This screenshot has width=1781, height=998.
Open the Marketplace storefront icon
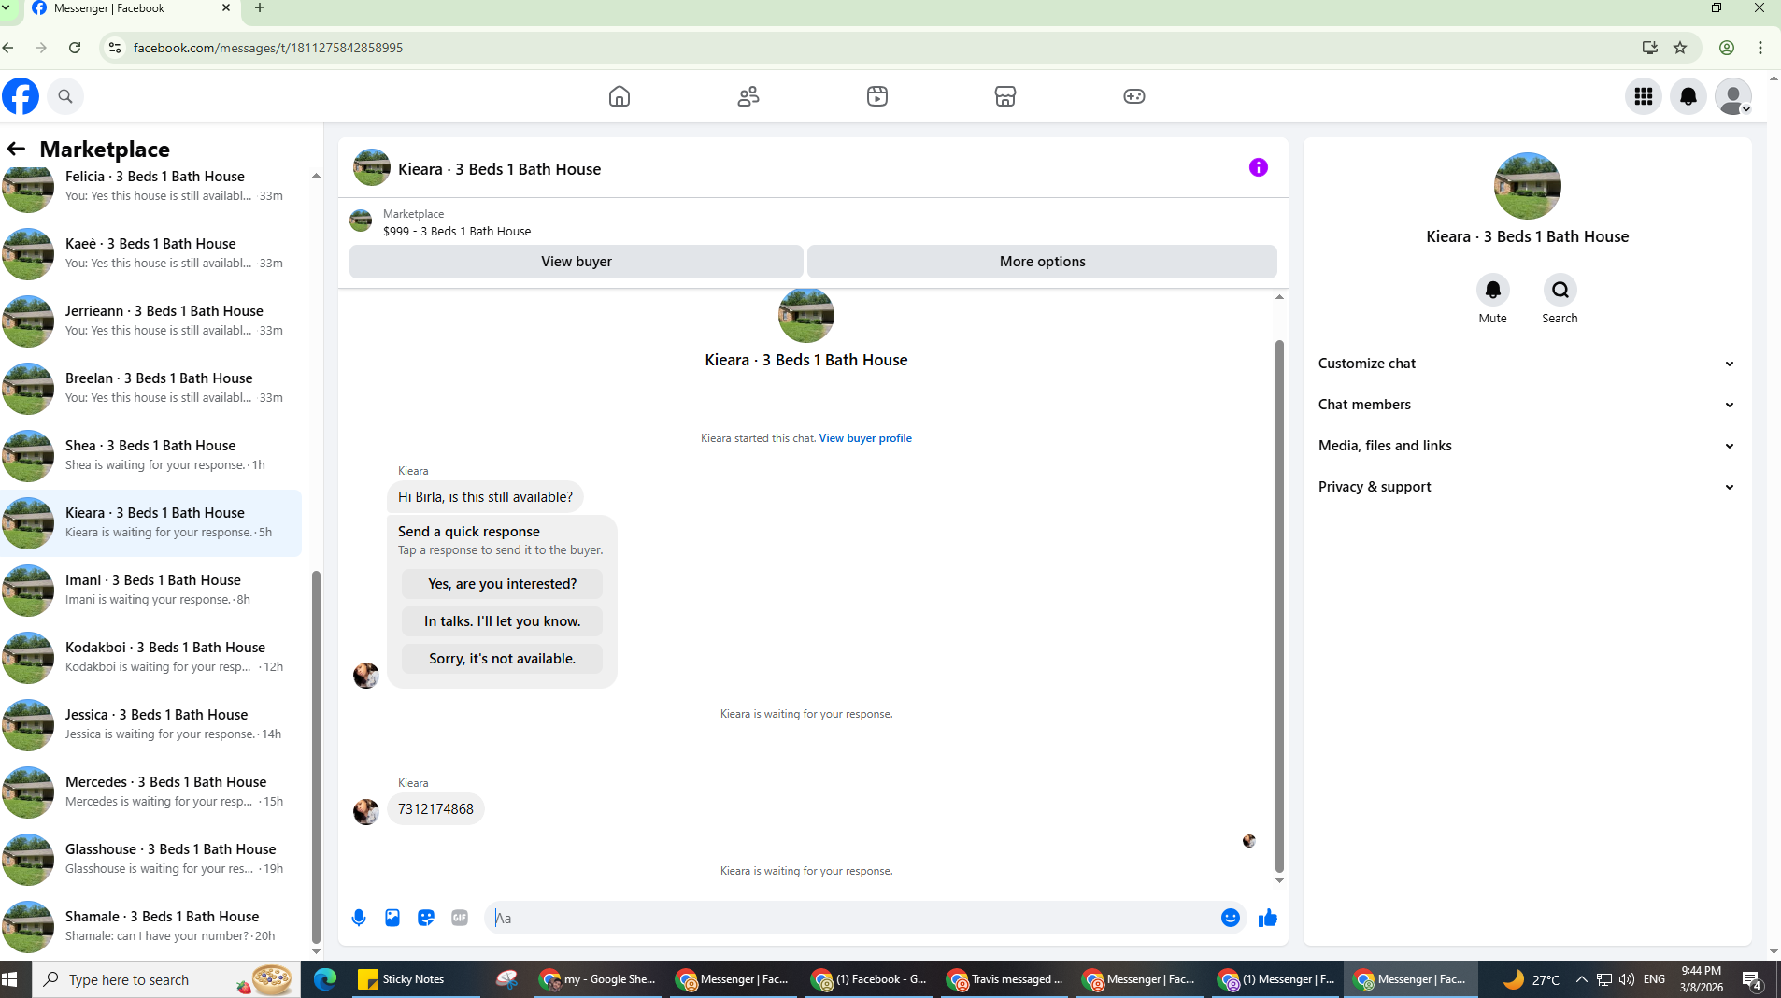tap(1005, 96)
